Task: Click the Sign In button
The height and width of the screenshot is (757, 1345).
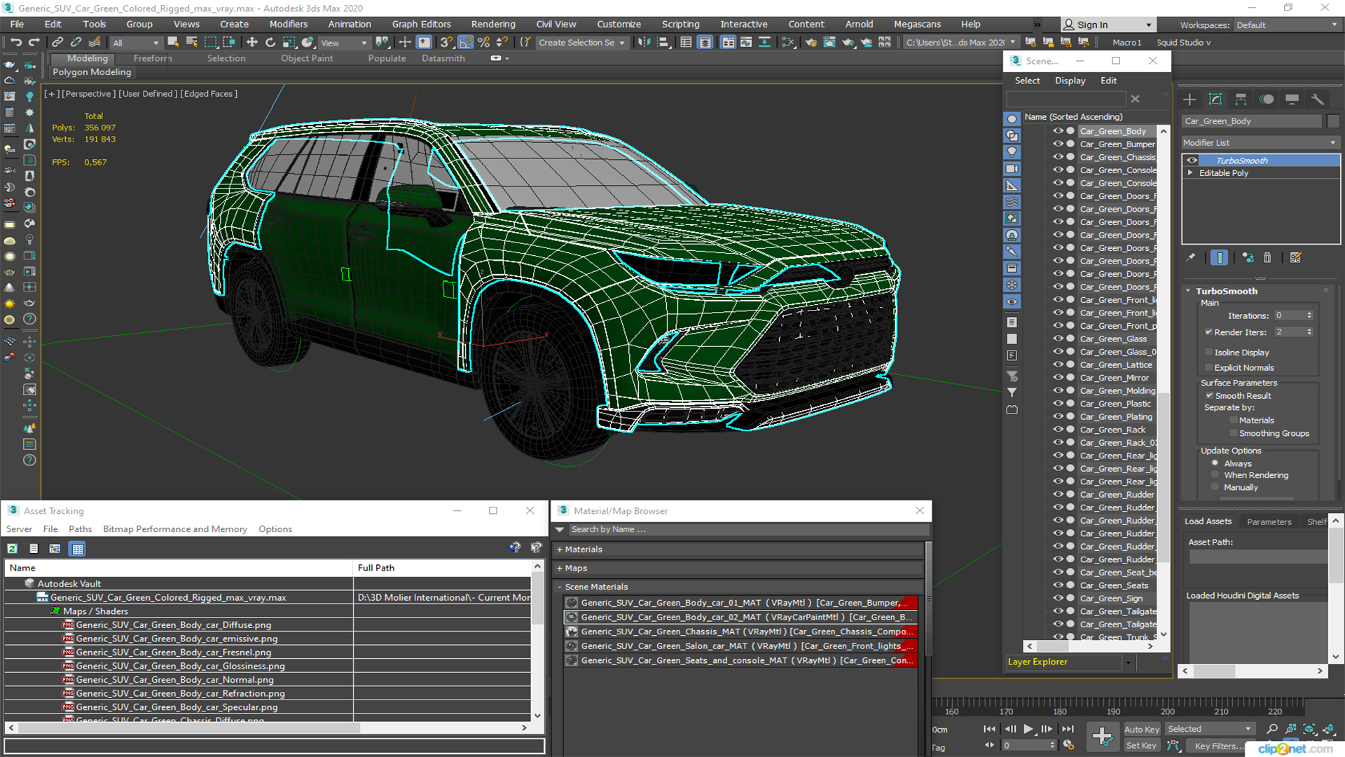Action: point(1108,25)
